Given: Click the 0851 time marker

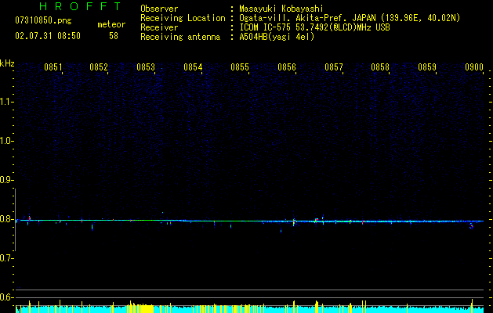Looking at the screenshot, I should click(53, 67).
